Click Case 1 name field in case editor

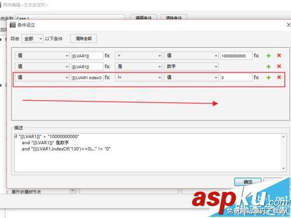(70, 17)
